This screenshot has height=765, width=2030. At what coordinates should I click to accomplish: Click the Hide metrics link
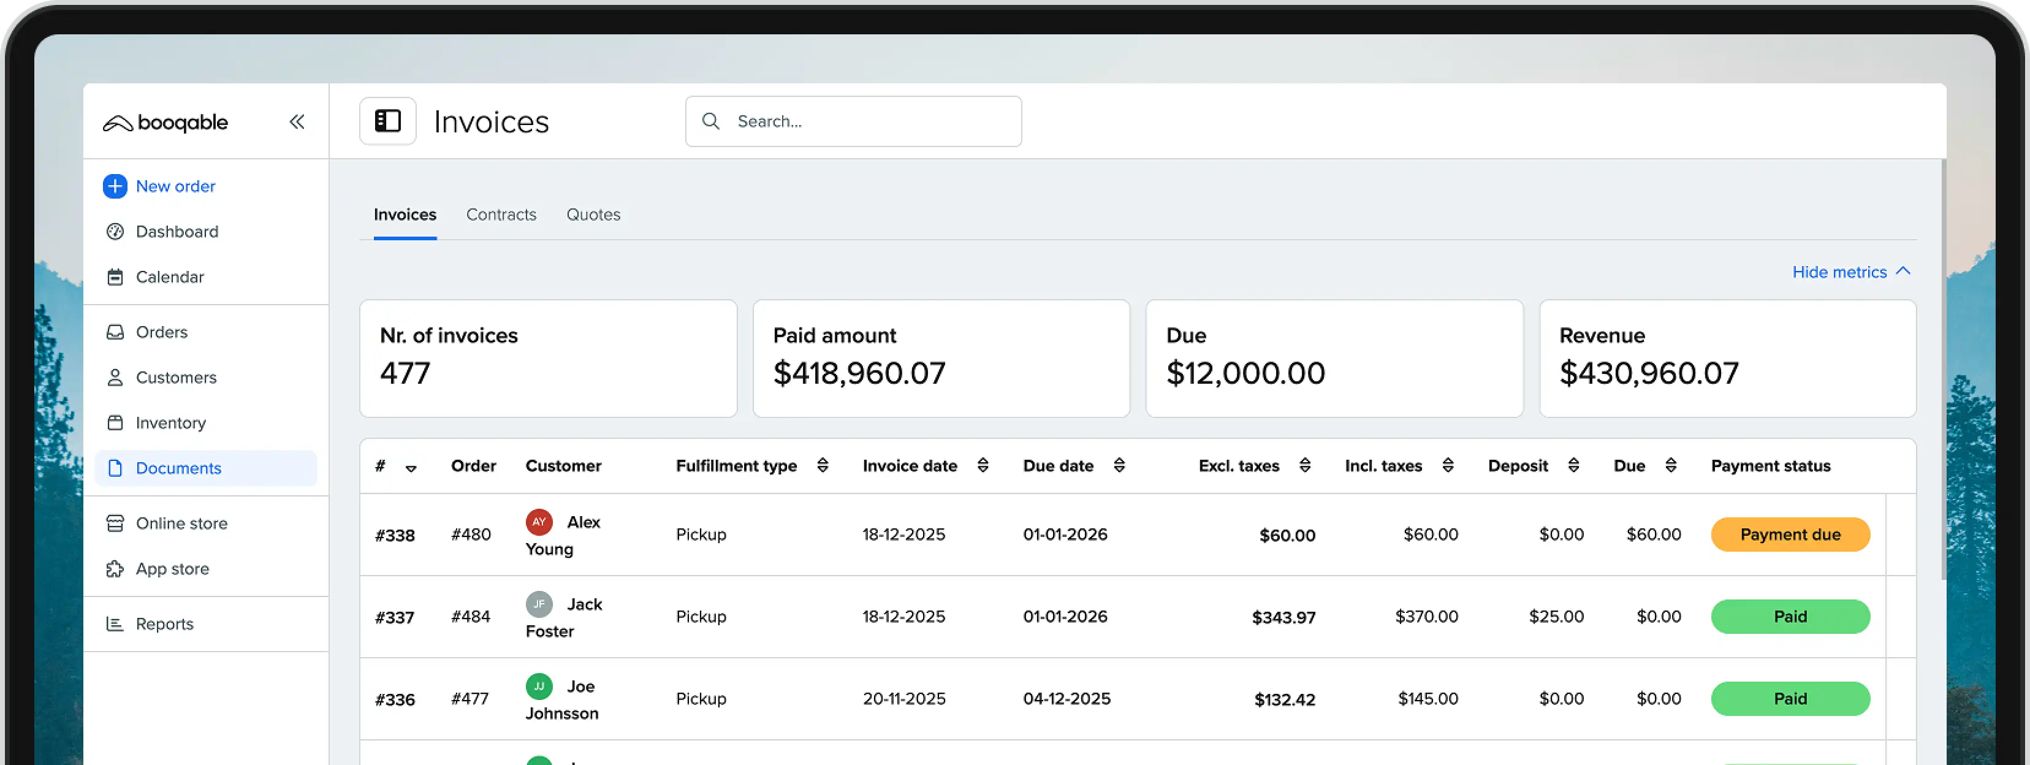pos(1839,272)
